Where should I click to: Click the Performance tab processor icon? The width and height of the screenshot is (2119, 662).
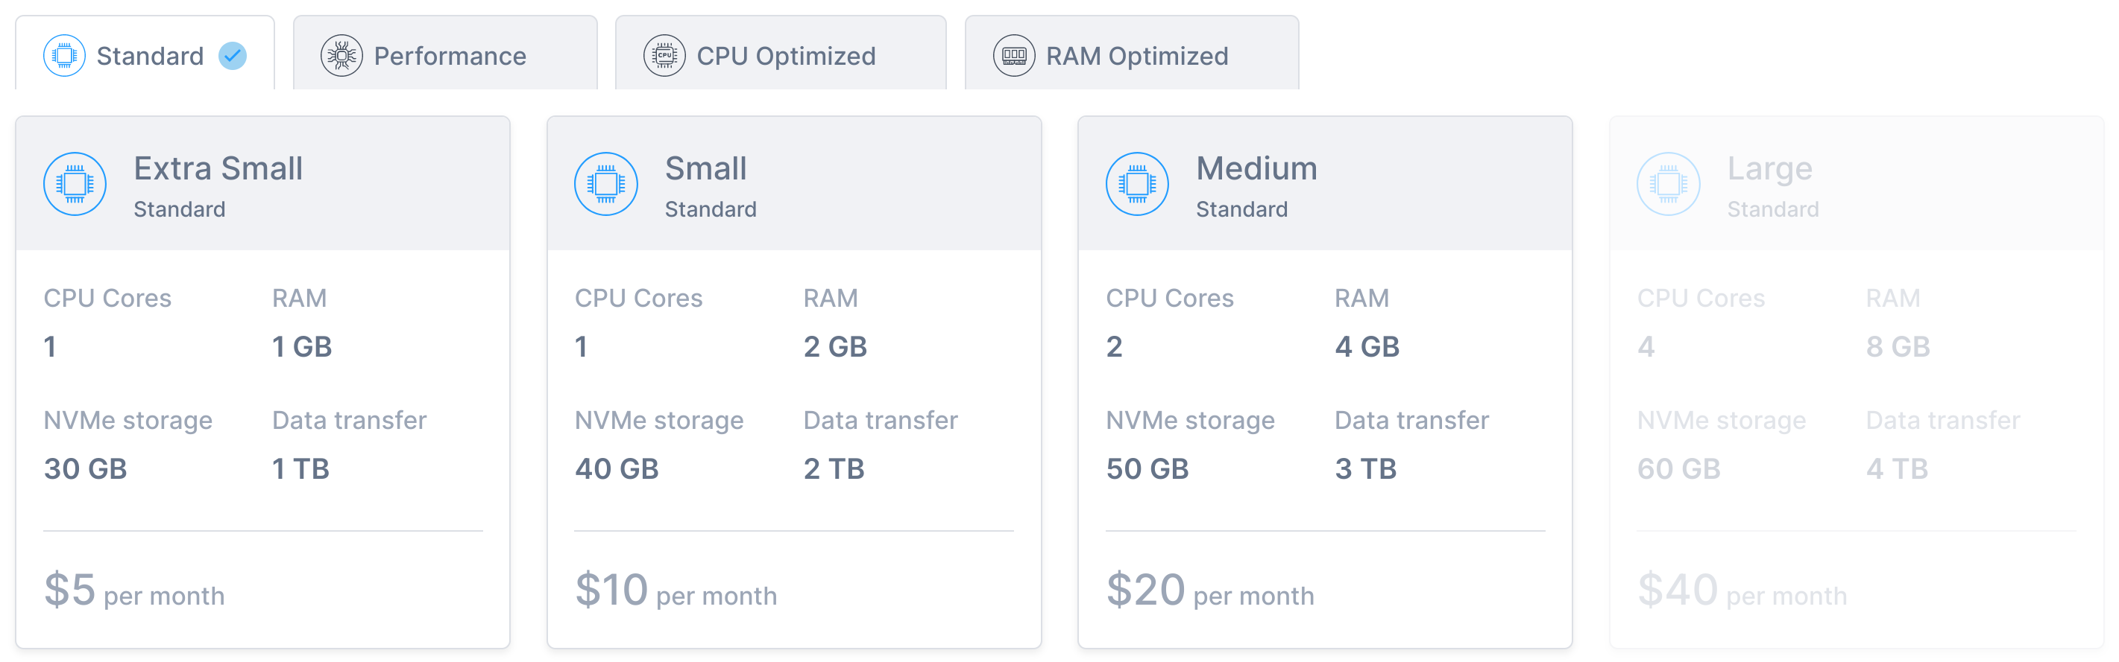coord(341,56)
